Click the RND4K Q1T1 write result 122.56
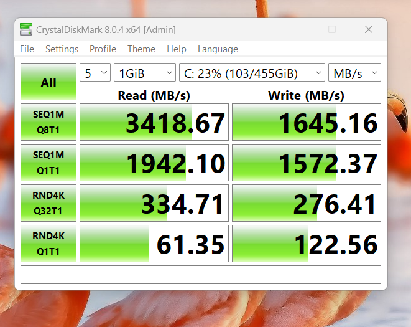 [x=307, y=244]
